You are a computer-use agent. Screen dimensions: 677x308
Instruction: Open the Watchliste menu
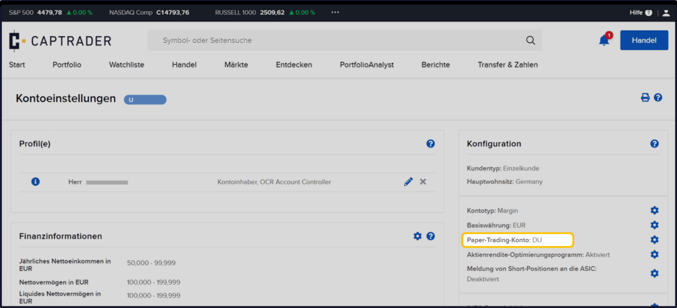126,65
